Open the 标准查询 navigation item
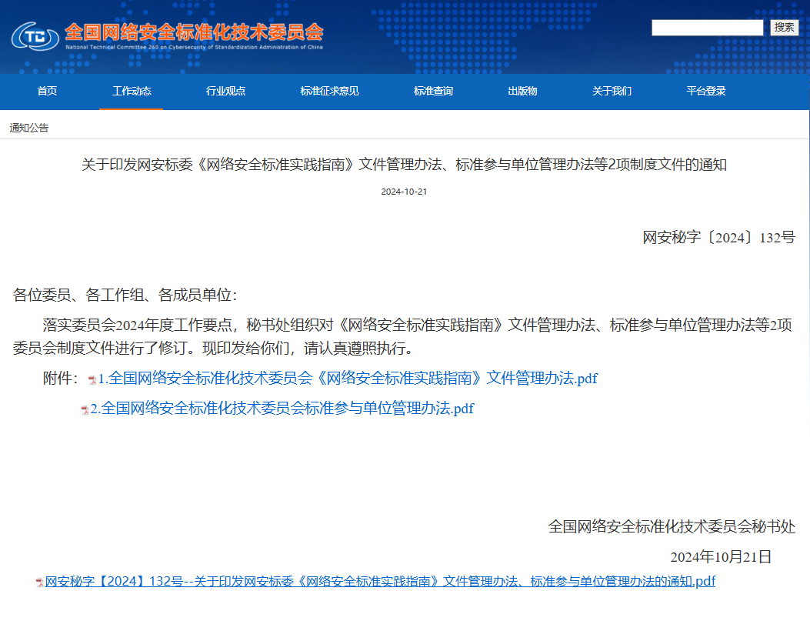Viewport: 810px width, 641px height. pyautogui.click(x=432, y=92)
